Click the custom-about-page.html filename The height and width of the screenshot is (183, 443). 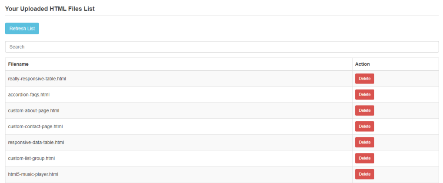(33, 110)
